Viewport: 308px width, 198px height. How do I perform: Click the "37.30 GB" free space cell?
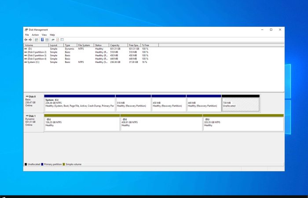click(x=134, y=62)
